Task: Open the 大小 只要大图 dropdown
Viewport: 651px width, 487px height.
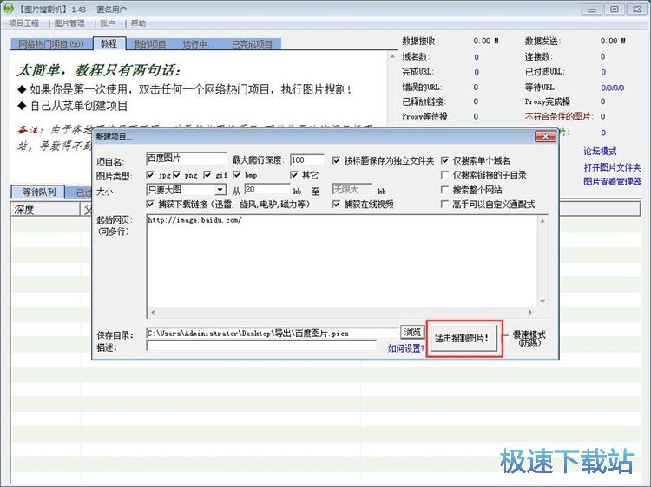Action: pos(186,190)
